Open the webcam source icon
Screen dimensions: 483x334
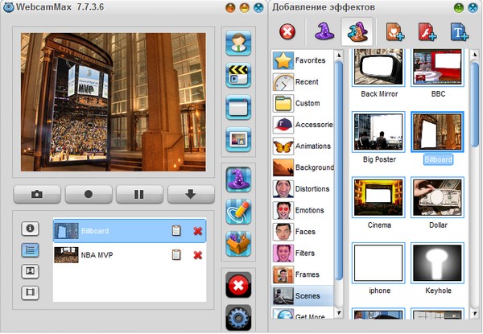239,43
